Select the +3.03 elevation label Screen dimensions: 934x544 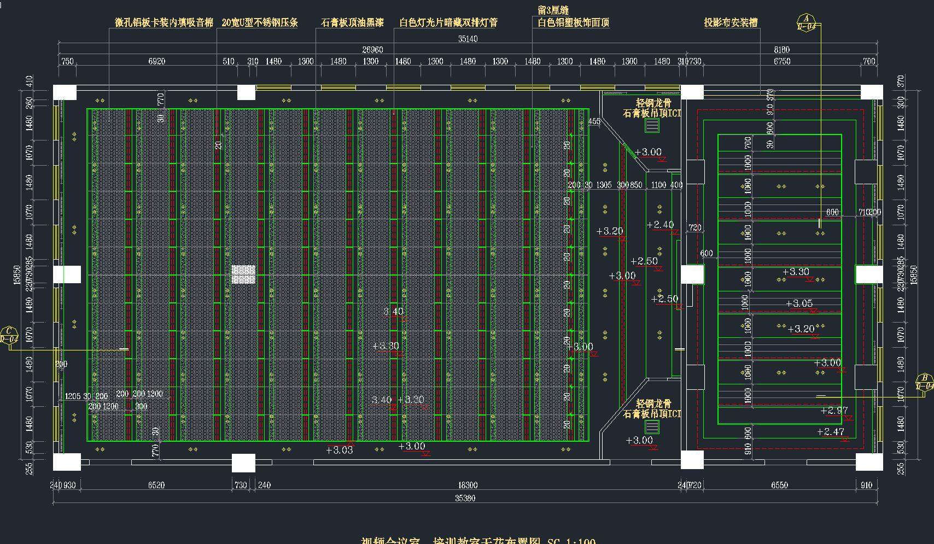(339, 451)
